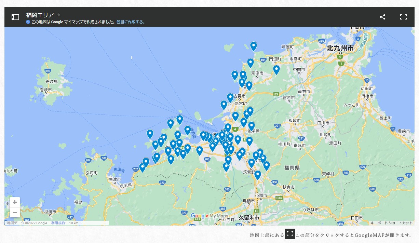Click the blue info icon beside the notice
The height and width of the screenshot is (243, 419).
28,22
